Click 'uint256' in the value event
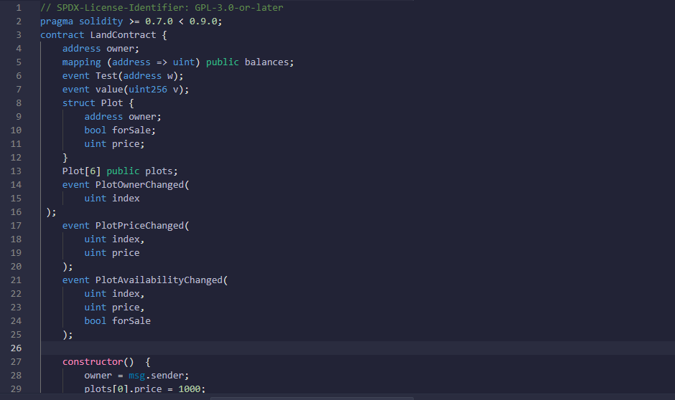Viewport: 675px width, 400px height. click(x=148, y=90)
